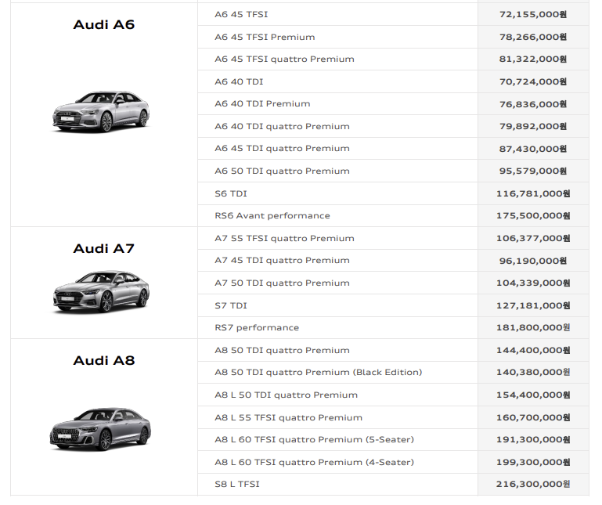This screenshot has height=505, width=602.
Task: Click the 72,155,000원 price cell
Action: [533, 15]
